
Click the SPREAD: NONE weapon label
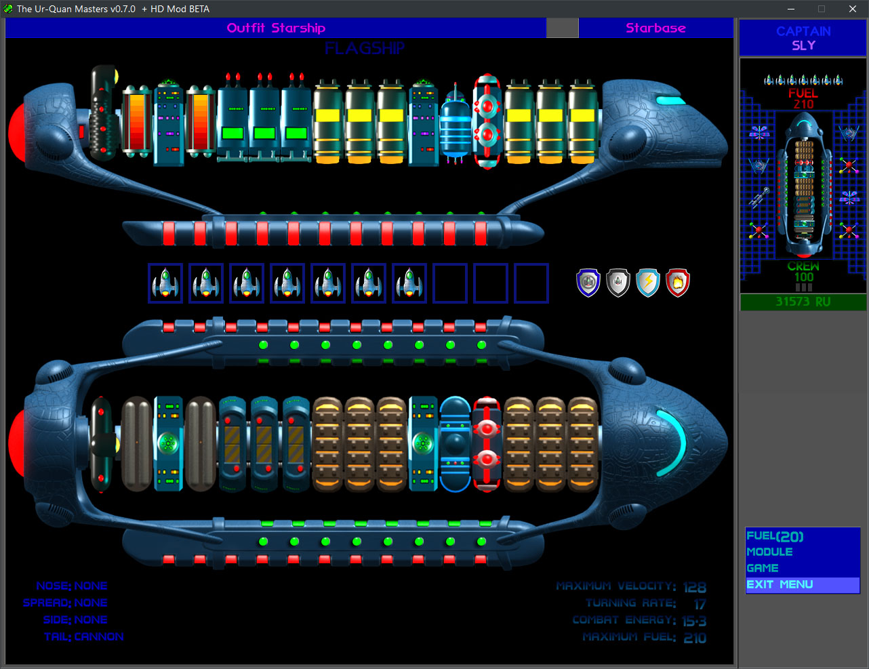point(65,603)
